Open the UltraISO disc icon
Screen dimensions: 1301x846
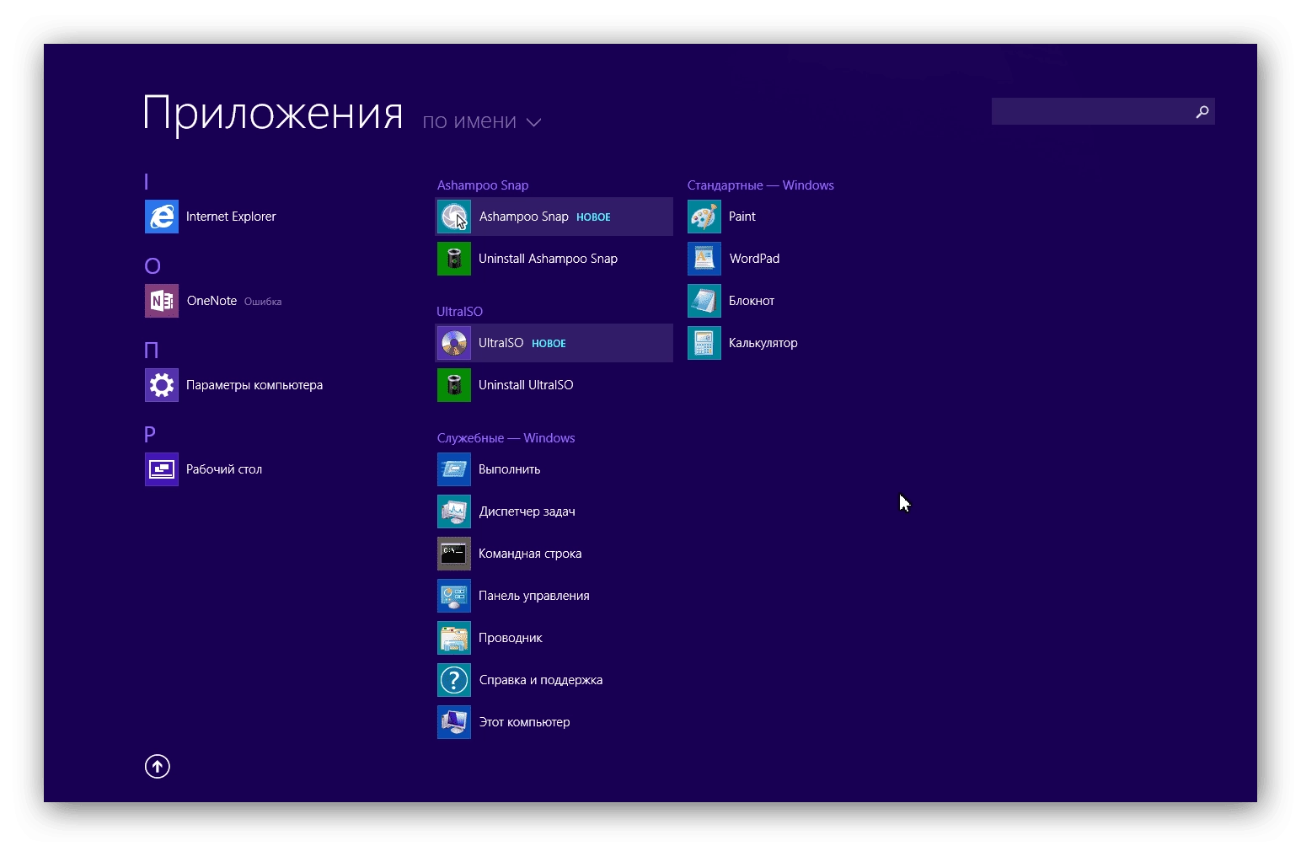(454, 343)
